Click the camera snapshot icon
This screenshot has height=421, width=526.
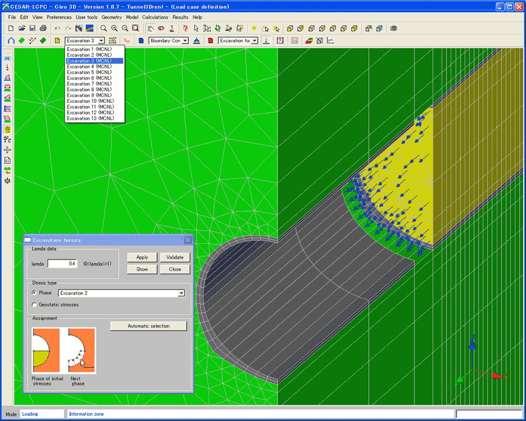393,28
